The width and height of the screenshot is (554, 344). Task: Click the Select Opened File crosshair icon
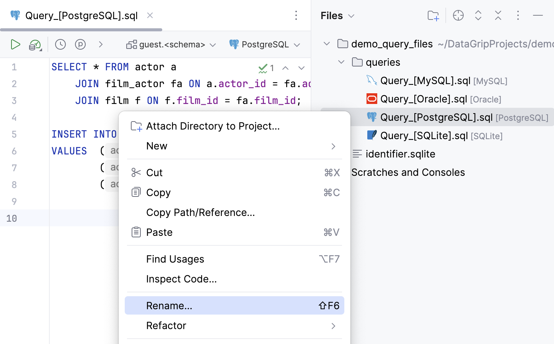[458, 15]
